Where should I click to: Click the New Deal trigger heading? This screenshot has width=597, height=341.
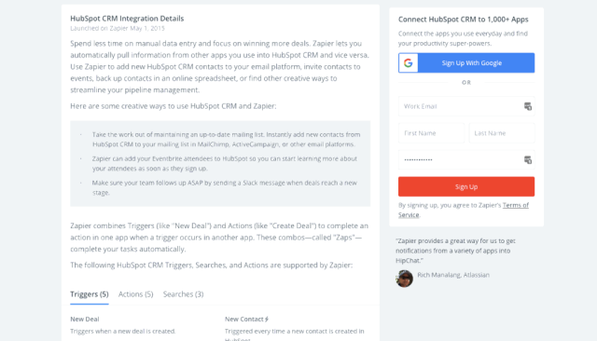85,319
